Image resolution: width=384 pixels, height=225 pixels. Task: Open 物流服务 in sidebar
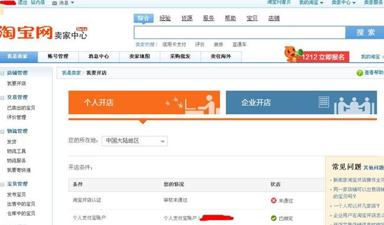point(17,161)
